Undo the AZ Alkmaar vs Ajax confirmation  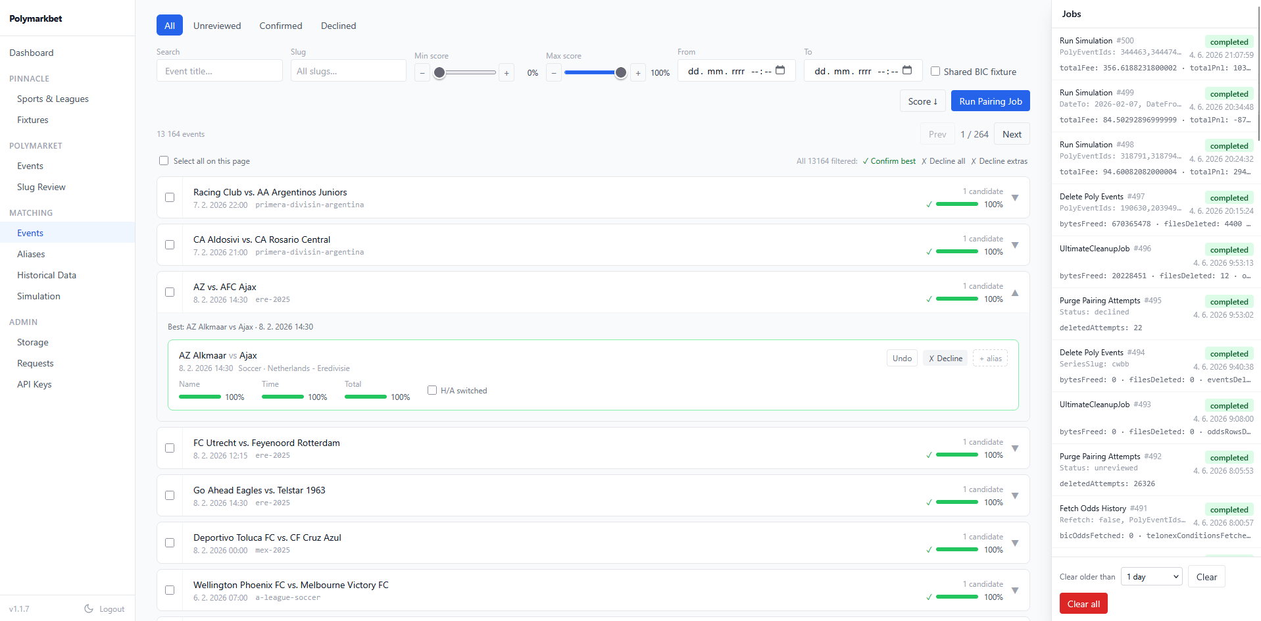[902, 359]
